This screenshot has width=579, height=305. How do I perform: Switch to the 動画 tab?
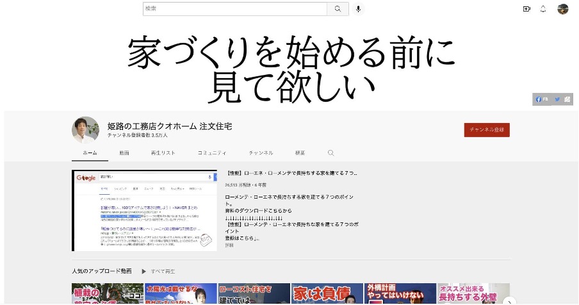pyautogui.click(x=124, y=153)
